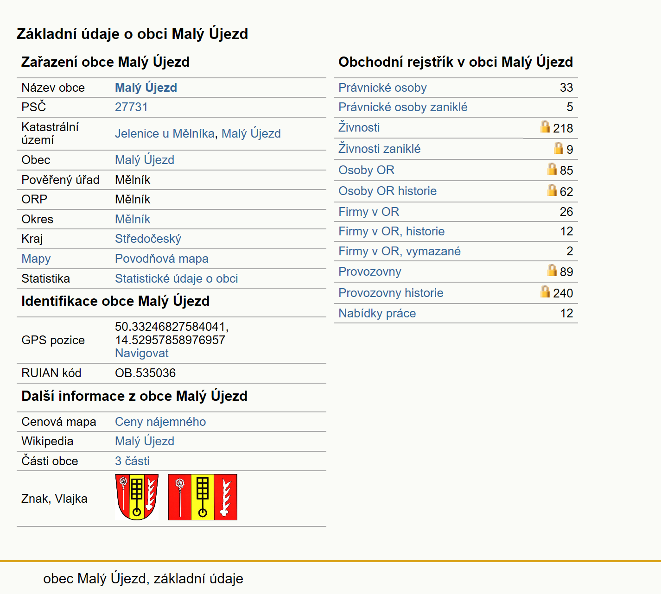Open the Středočeský kraj link
661x594 pixels.
point(148,239)
